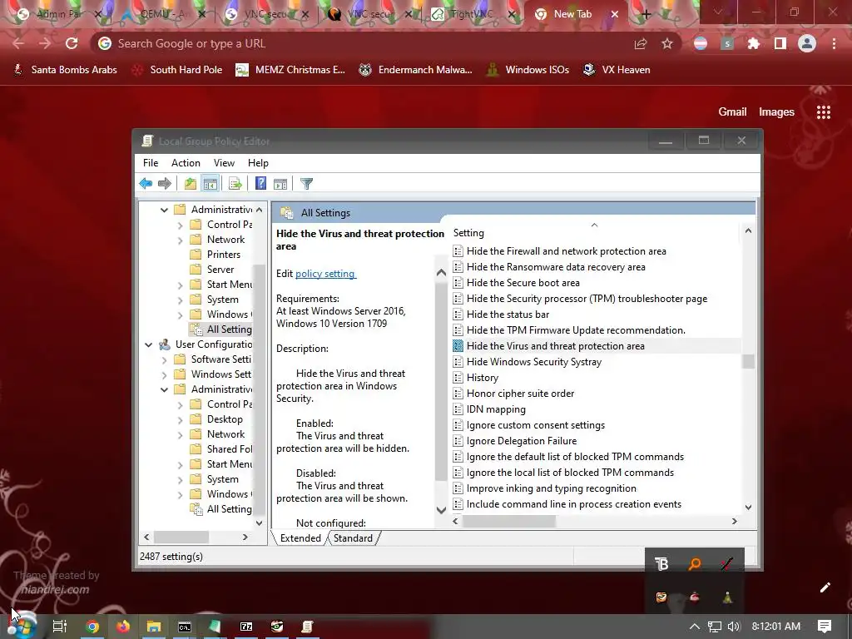Click the volume speaker tray icon
The height and width of the screenshot is (639, 852).
click(734, 627)
